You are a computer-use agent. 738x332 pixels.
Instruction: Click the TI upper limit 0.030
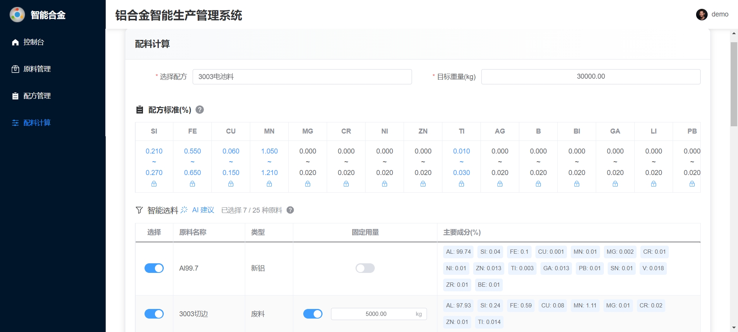(461, 173)
